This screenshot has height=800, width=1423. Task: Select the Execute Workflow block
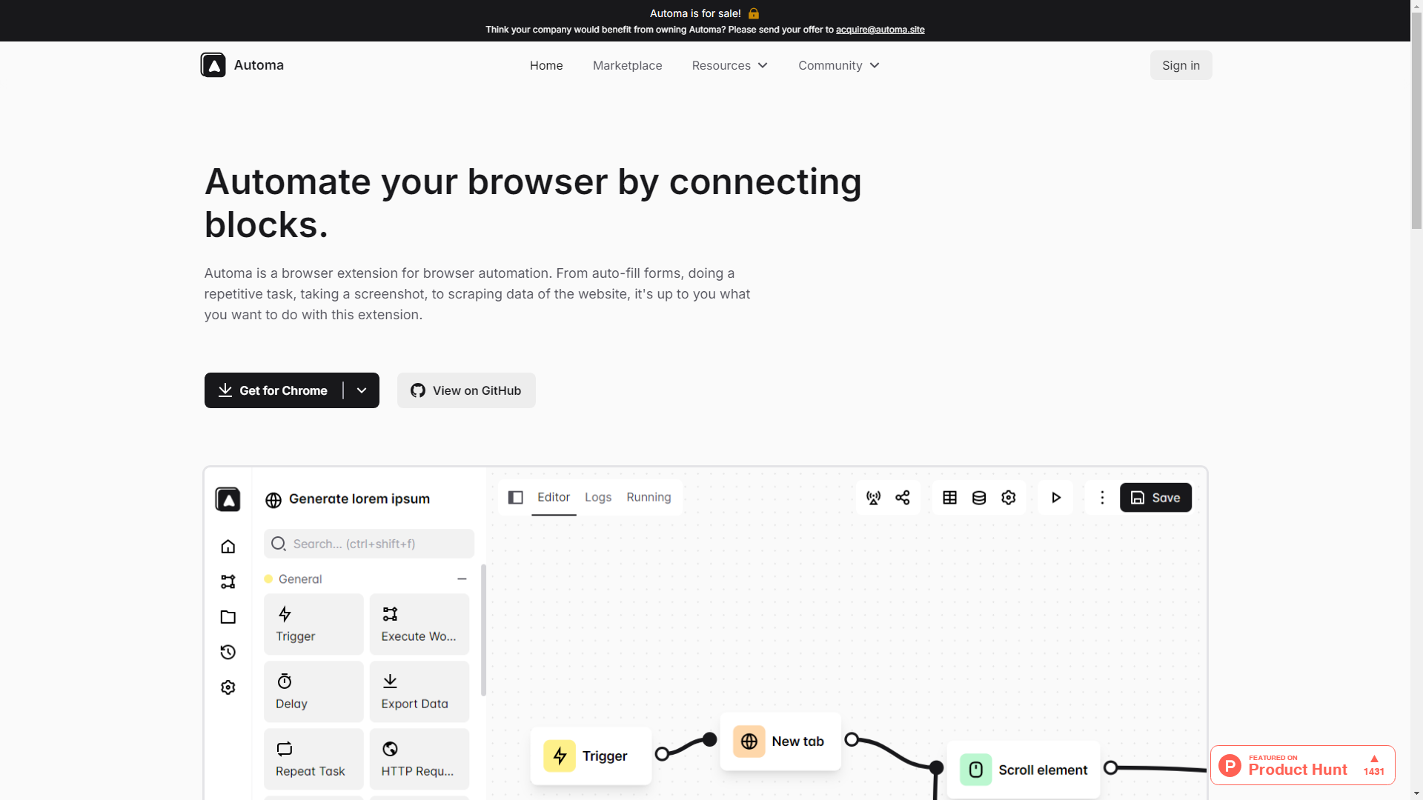(x=419, y=624)
